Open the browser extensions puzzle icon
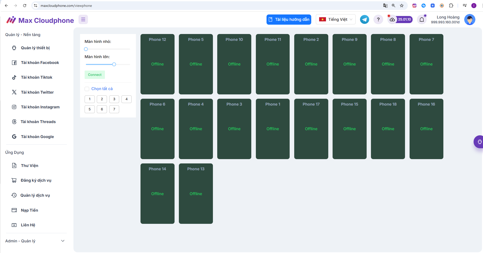 tap(451, 6)
